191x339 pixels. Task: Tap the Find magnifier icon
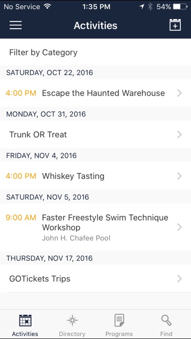pyautogui.click(x=166, y=320)
